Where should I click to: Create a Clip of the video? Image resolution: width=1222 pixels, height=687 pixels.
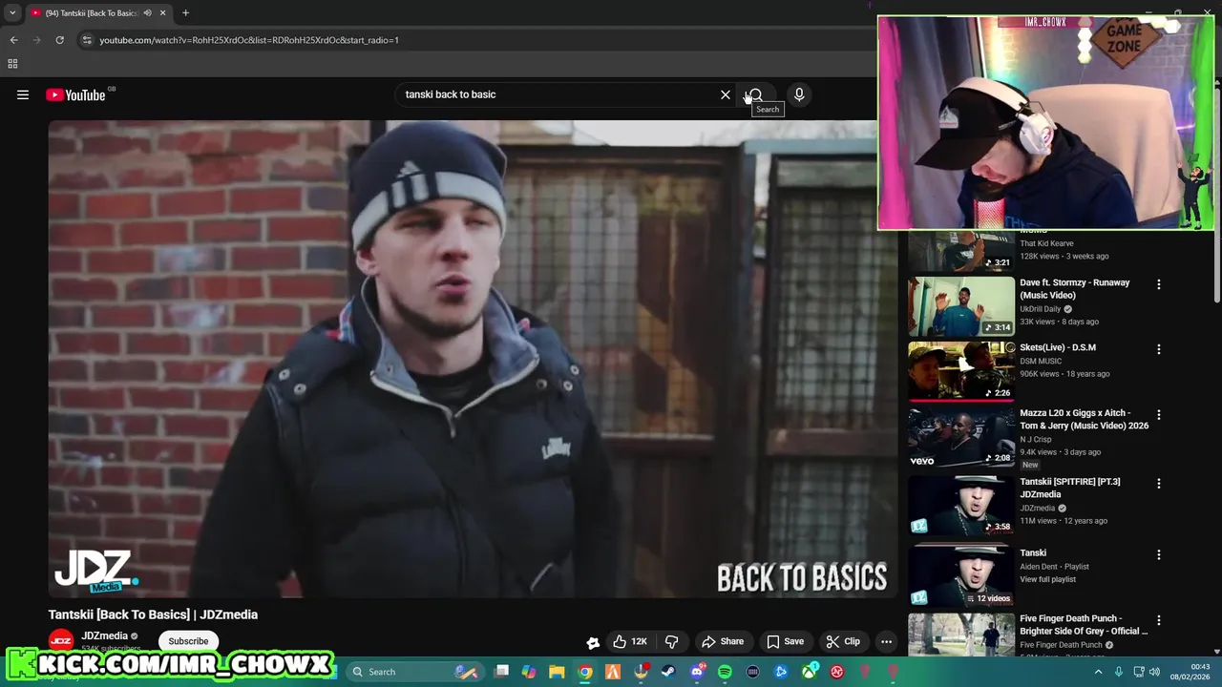coord(843,641)
